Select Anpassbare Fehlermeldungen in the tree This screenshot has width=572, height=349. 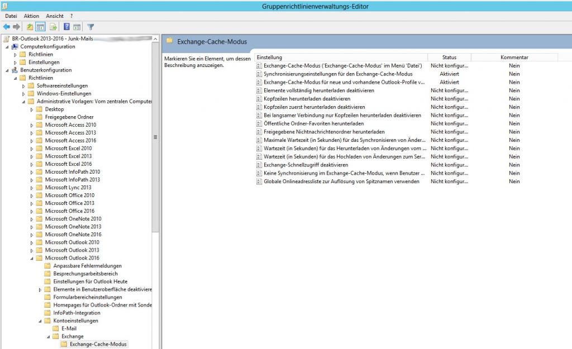(x=88, y=266)
